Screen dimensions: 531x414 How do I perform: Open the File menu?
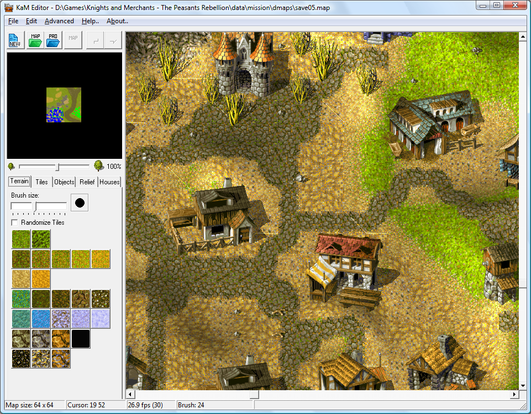click(x=13, y=21)
